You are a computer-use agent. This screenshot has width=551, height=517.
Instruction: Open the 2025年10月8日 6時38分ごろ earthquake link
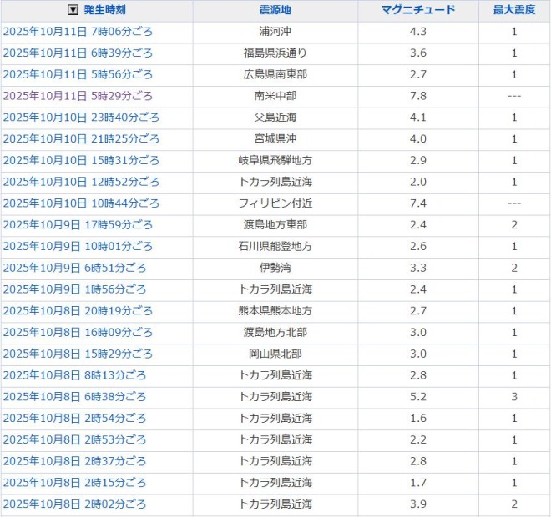75,397
